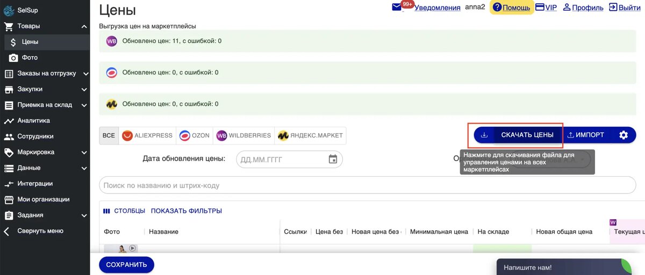The image size is (645, 275).
Task: Click the Аналитика chart icon
Action: pos(9,121)
